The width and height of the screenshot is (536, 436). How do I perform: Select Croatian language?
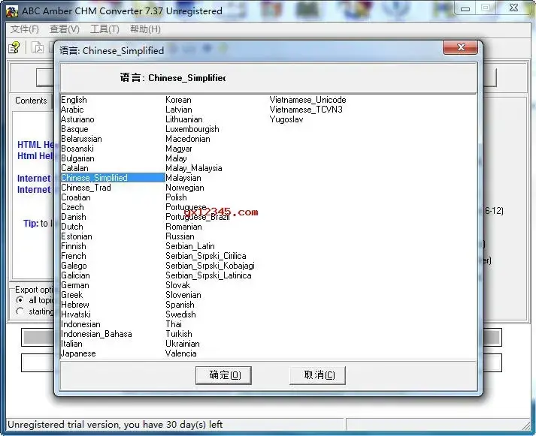75,197
